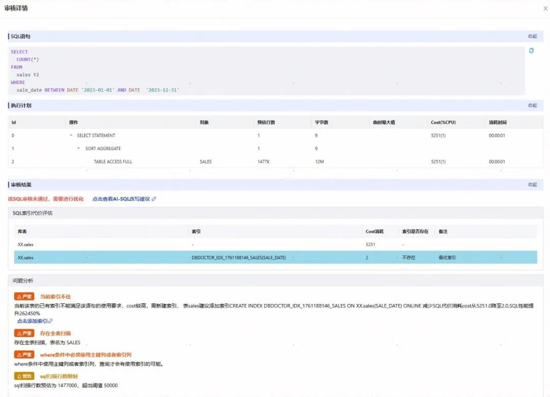The image size is (550, 397).
Task: Click the 存在全表扫描 issue title
Action: pyautogui.click(x=56, y=333)
